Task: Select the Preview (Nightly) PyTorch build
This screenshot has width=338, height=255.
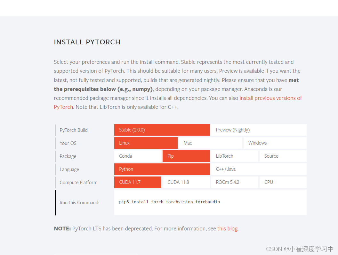Action: 259,130
